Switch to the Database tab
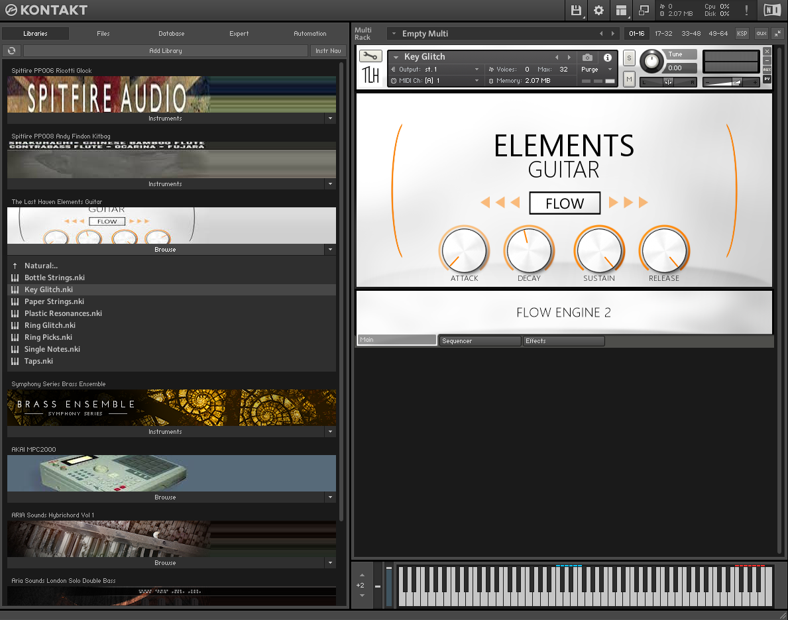The width and height of the screenshot is (788, 620). [172, 34]
